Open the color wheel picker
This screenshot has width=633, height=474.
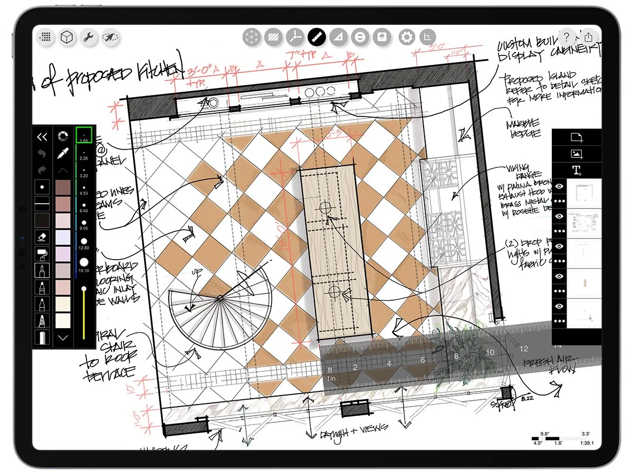tap(63, 136)
